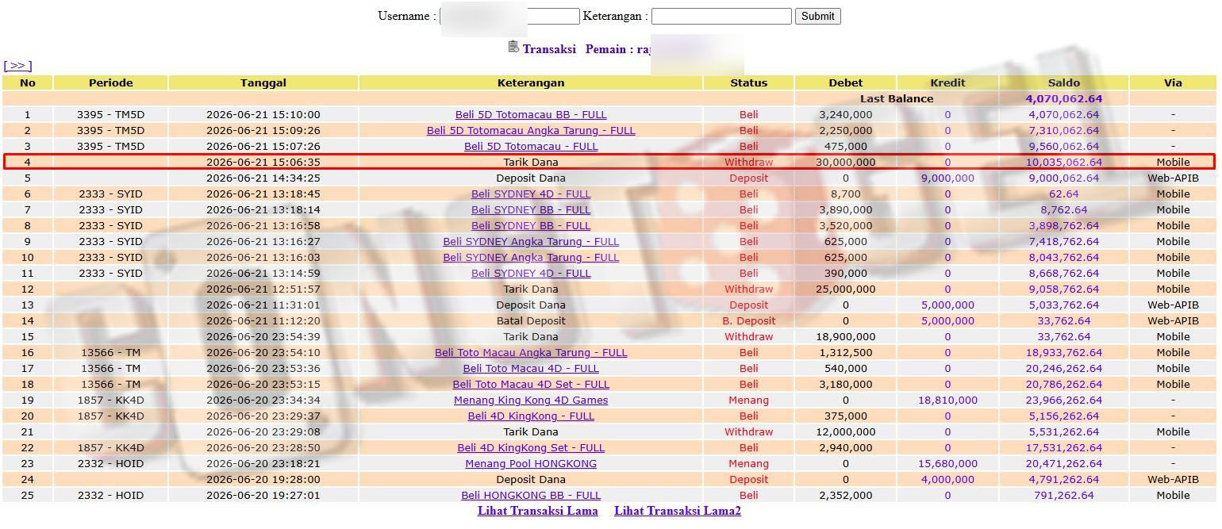Click Tarik Dana in row 4
This screenshot has height=529, width=1222.
[531, 162]
